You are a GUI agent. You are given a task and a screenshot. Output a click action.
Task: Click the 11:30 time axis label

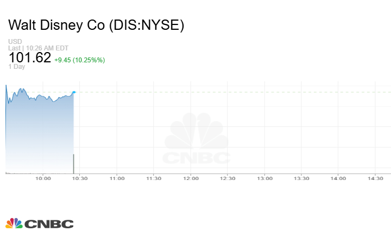pyautogui.click(x=154, y=178)
